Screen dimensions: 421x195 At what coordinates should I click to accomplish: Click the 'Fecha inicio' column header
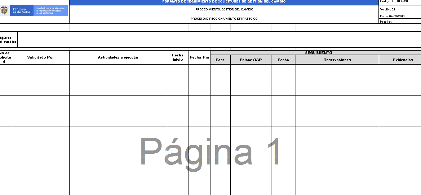[178, 57]
